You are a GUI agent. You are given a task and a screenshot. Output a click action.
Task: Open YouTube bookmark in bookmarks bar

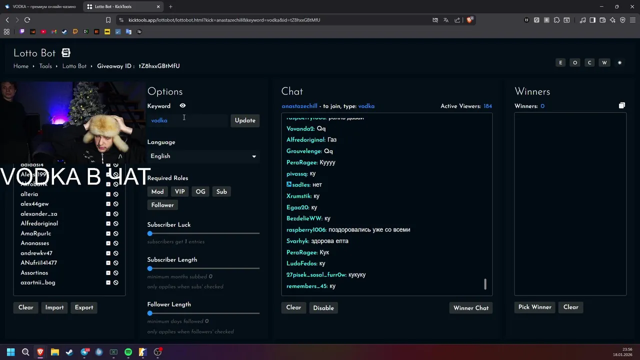point(43,31)
